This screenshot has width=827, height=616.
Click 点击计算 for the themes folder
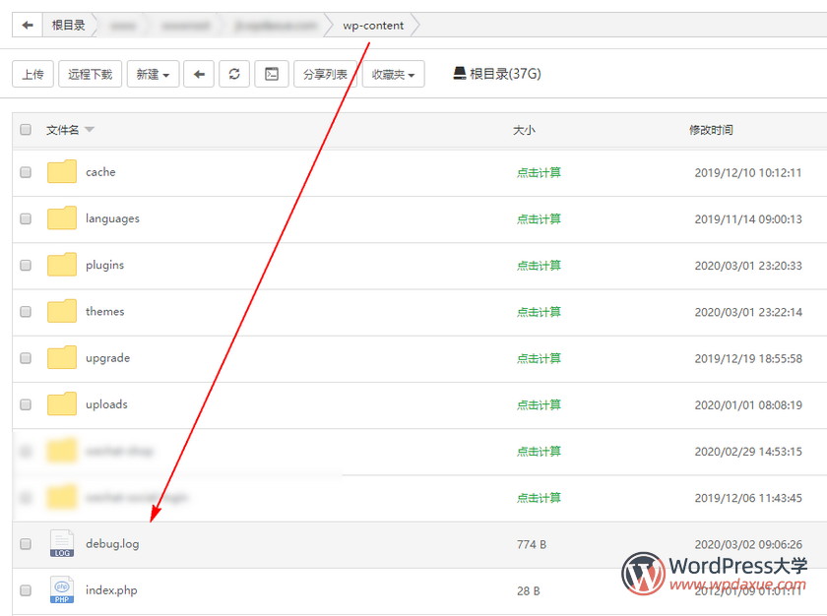[x=539, y=312]
